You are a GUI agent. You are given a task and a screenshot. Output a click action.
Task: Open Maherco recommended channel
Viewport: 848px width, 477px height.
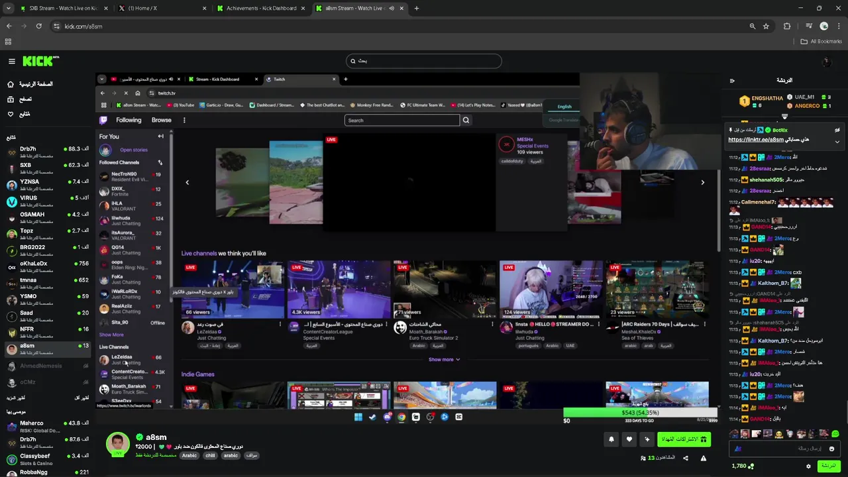[46, 426]
